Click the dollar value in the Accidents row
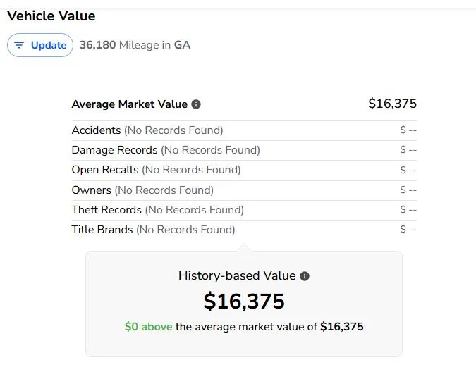This screenshot has height=372, width=476. click(408, 130)
